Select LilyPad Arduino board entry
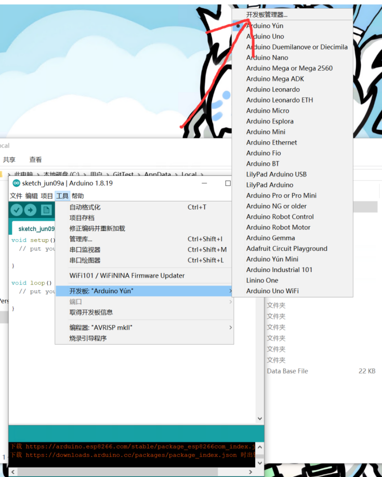This screenshot has width=382, height=477. coord(293,185)
